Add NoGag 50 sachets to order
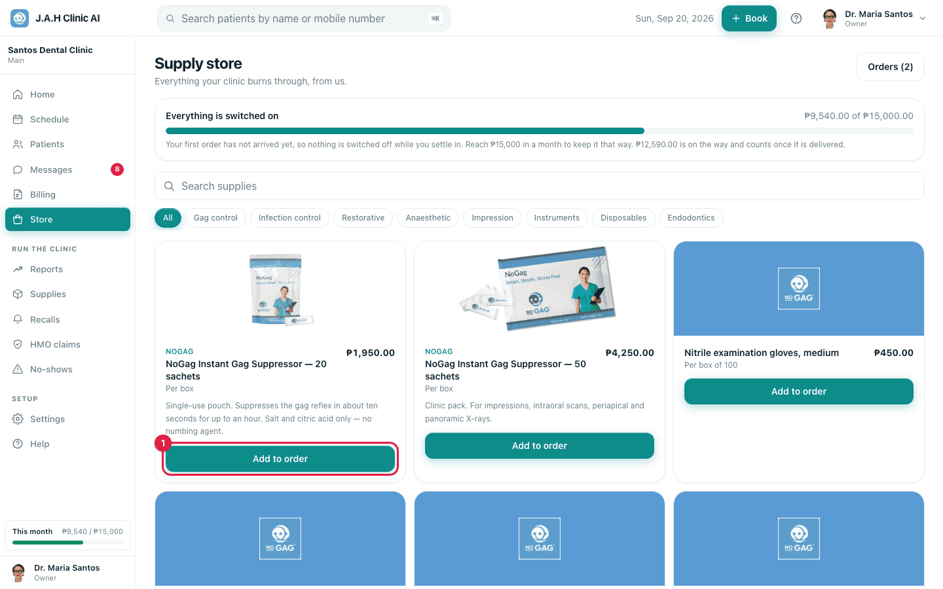 (x=540, y=446)
